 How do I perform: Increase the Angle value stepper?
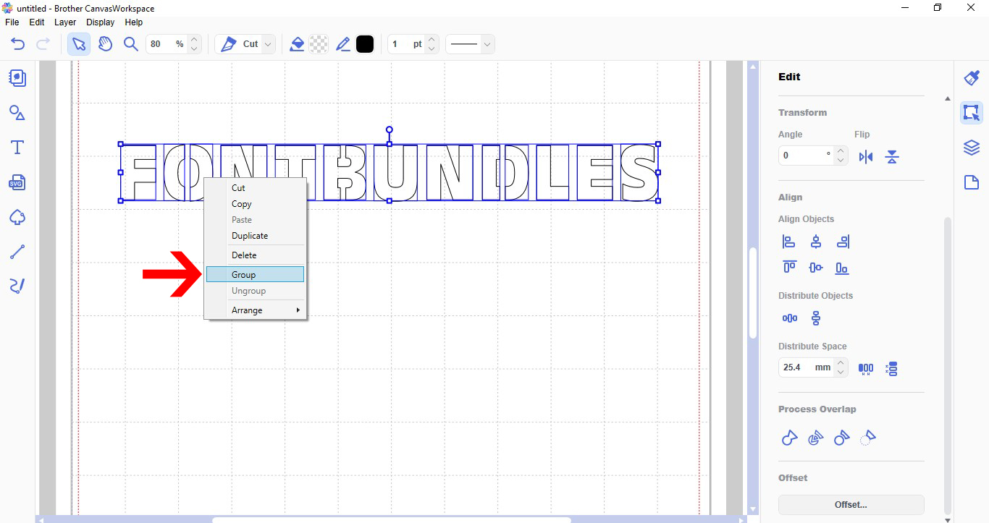[x=841, y=151]
